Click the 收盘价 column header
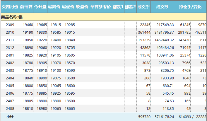The image size is (207, 121). pyautogui.click(x=82, y=6)
